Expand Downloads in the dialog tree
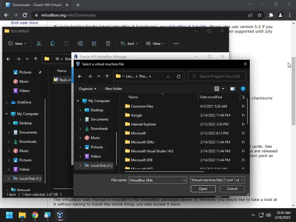This screenshot has width=296, height=222. coord(80,129)
